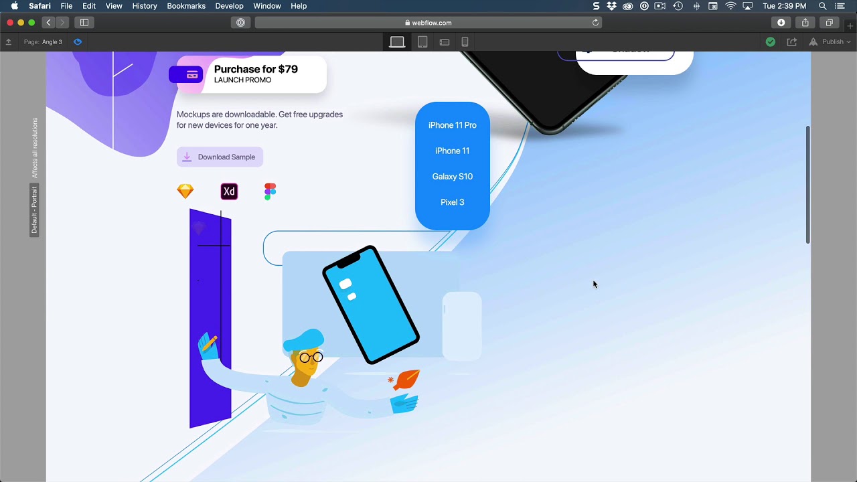Open the Help menu
This screenshot has width=857, height=482.
click(x=299, y=6)
